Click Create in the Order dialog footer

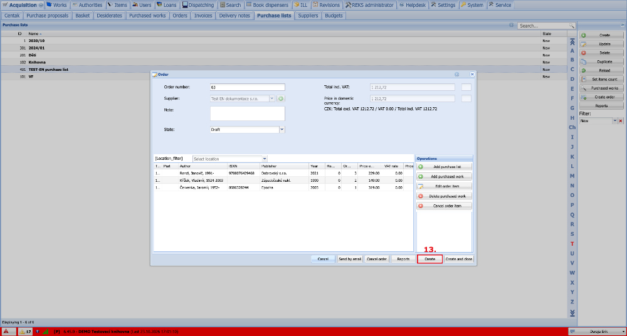(430, 259)
